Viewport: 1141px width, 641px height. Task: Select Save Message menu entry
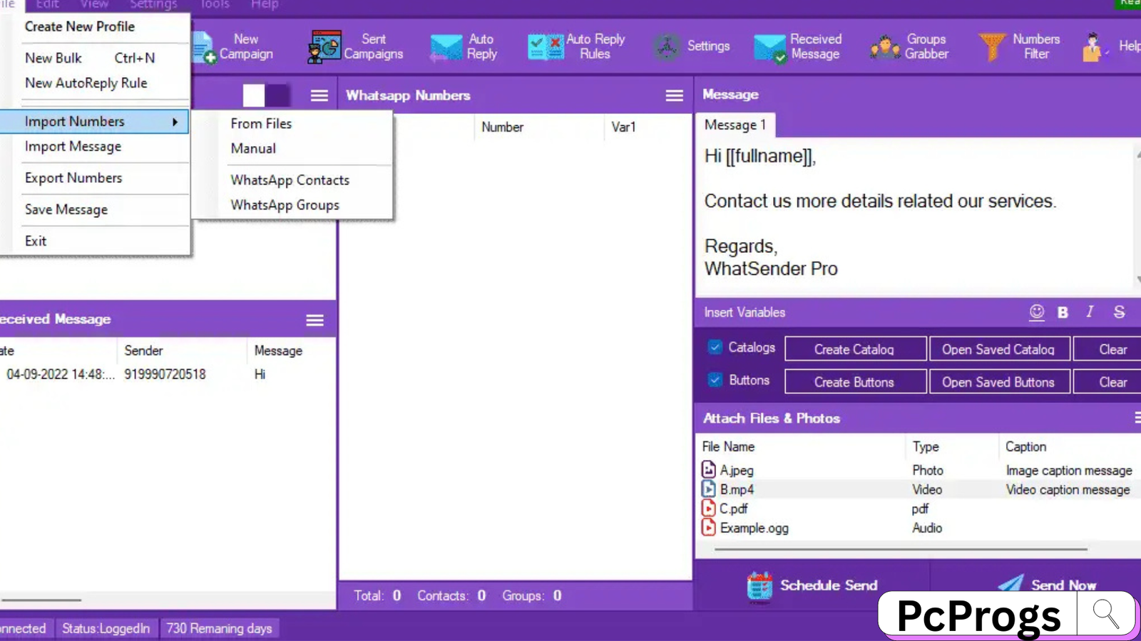click(66, 209)
